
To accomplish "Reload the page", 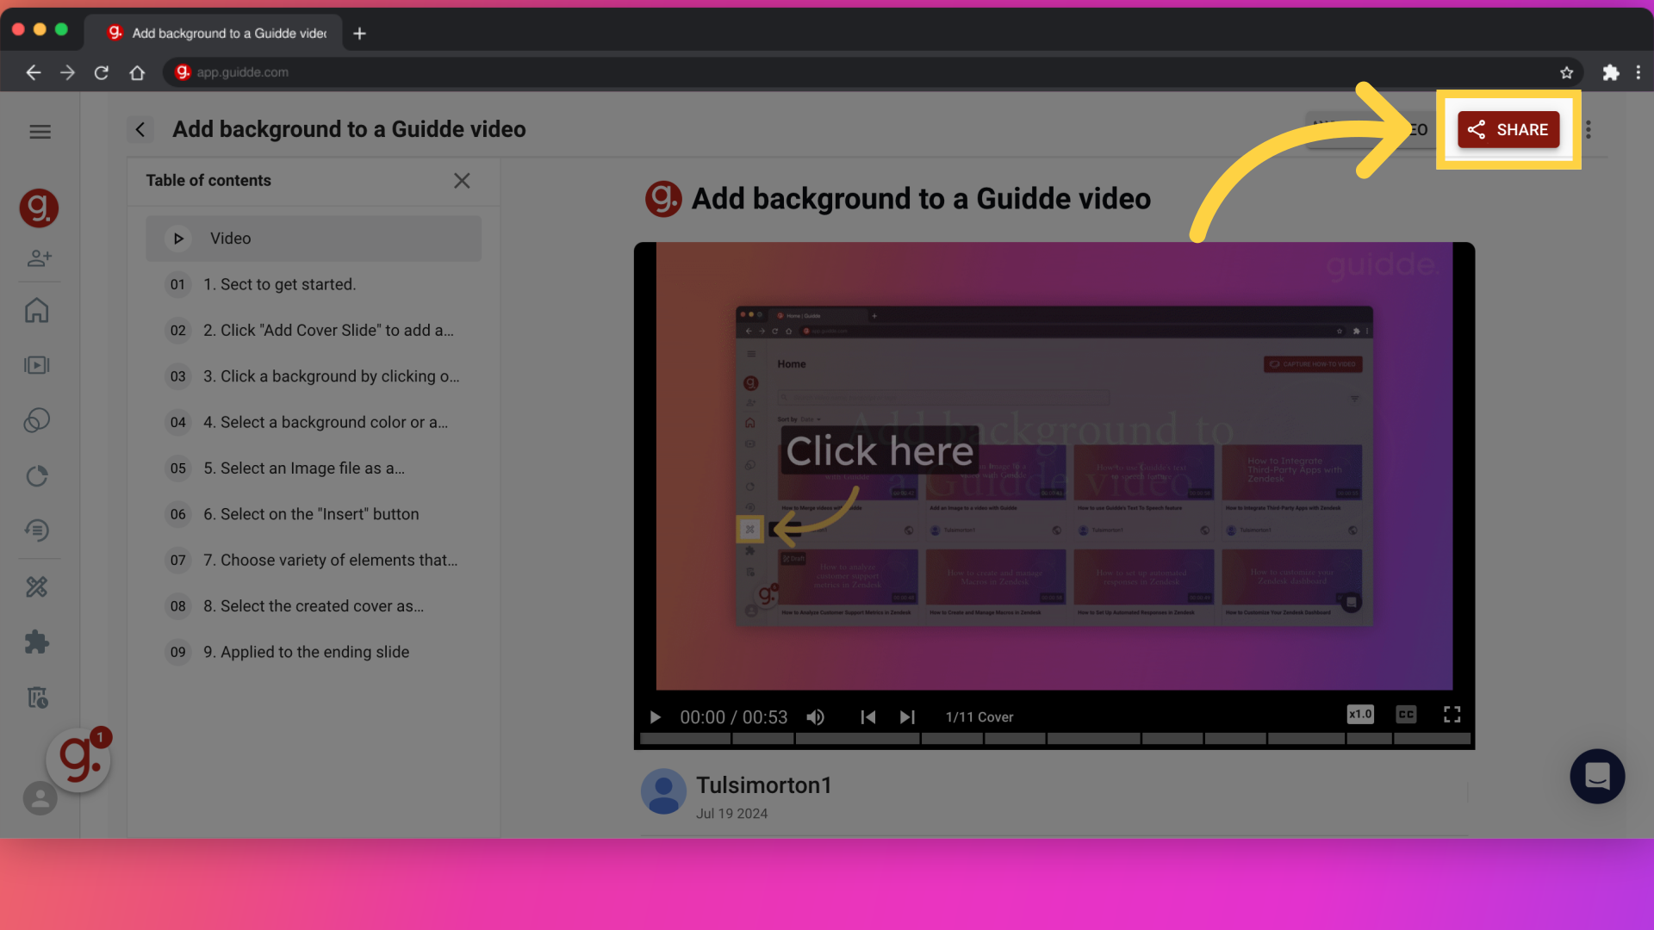I will (102, 73).
